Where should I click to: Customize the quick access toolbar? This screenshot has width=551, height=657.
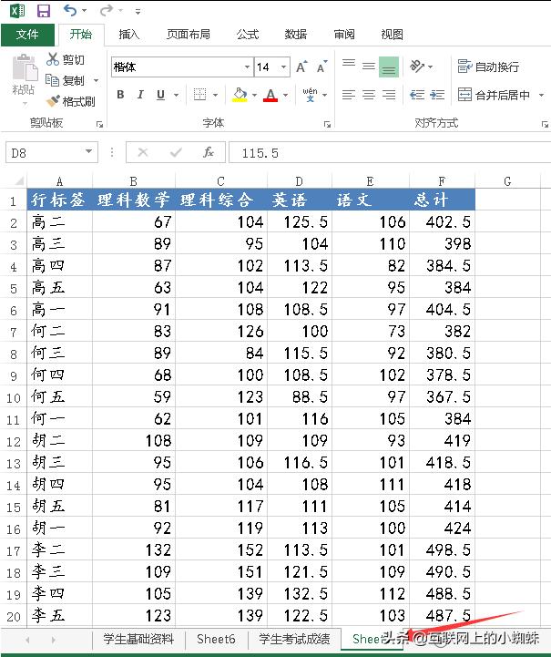coord(138,12)
